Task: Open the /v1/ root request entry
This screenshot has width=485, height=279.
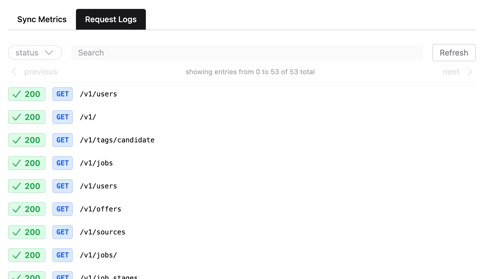Action: click(242, 117)
